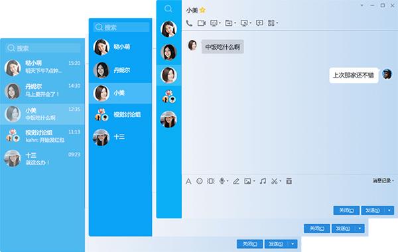This screenshot has width=398, height=252.
Task: Select the hat-wearing avatar in the narrow sidebar
Action: [168, 119]
